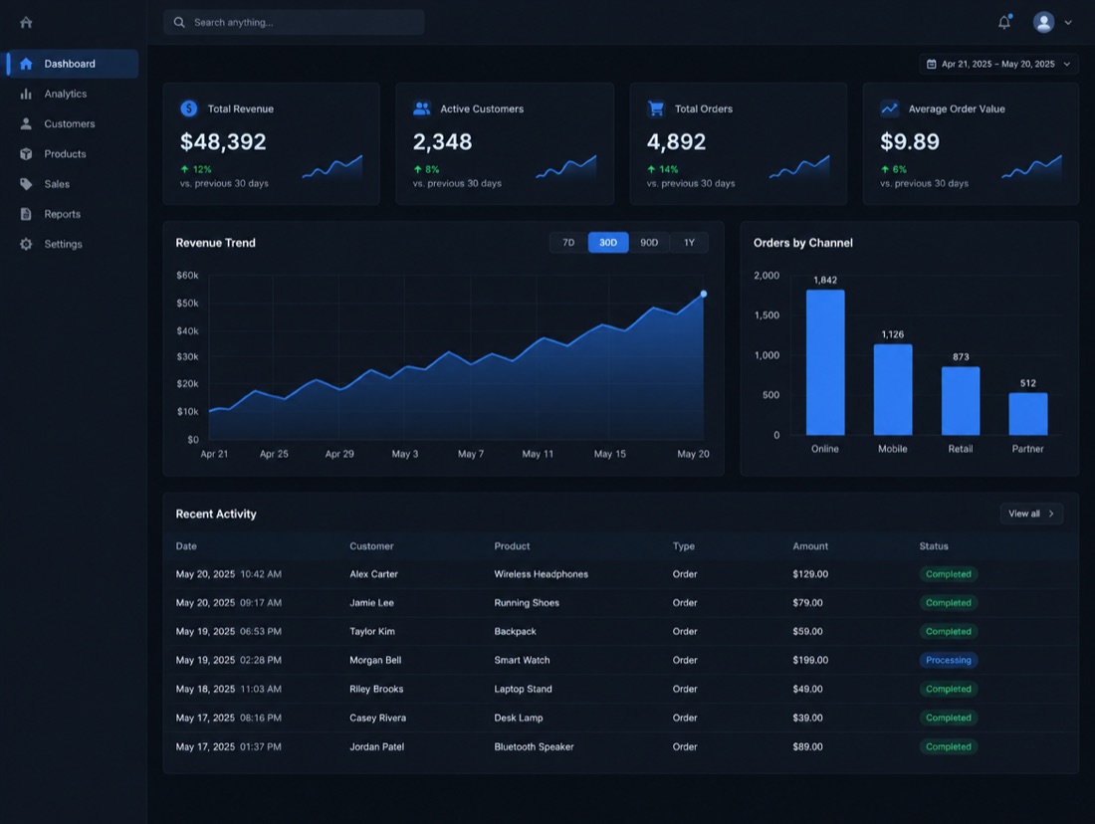
Task: Click customer name Jamie Lee
Action: (371, 603)
